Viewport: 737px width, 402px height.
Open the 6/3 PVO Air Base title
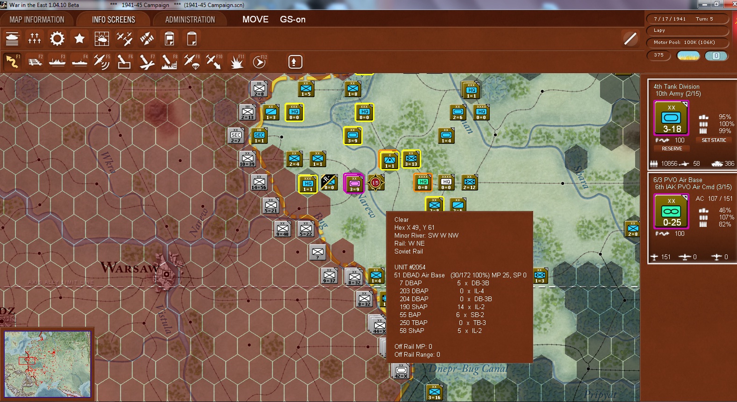tap(678, 180)
